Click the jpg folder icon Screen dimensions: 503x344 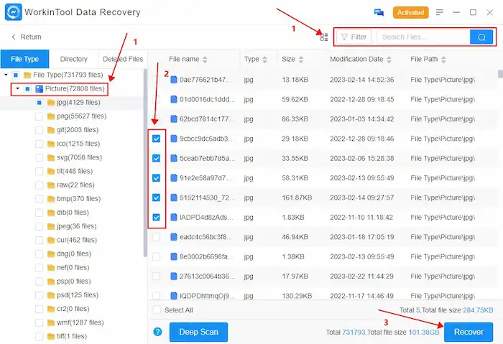point(51,103)
